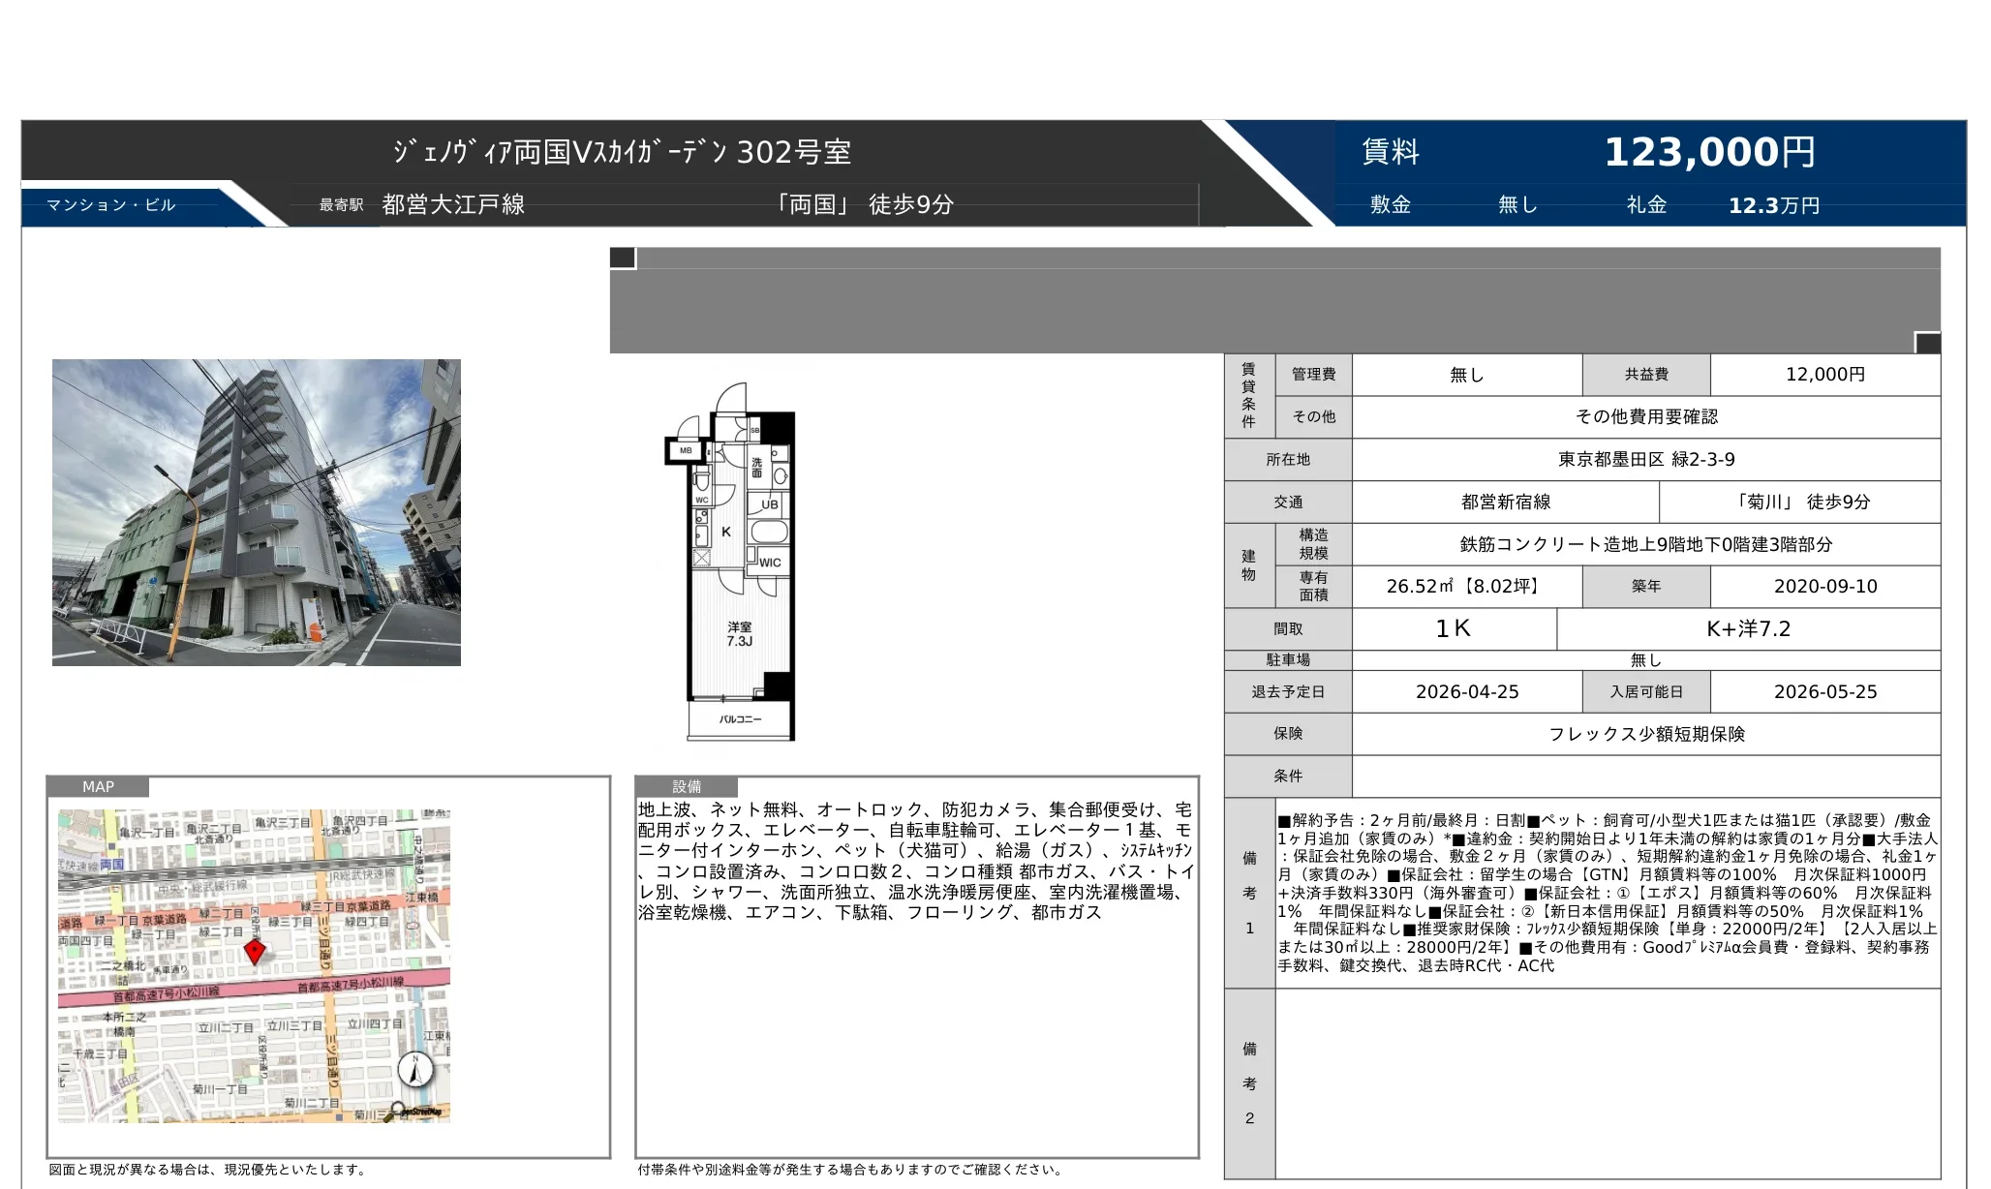Click the 洋室7.3J room label
This screenshot has width=1991, height=1189.
[x=741, y=634]
